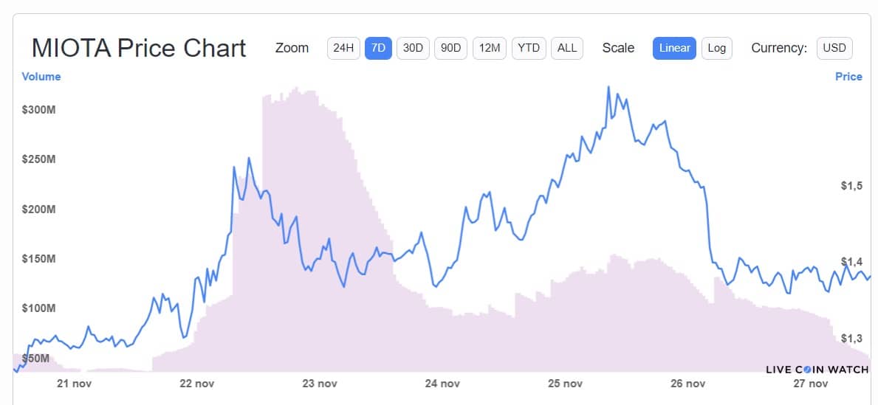Image resolution: width=878 pixels, height=405 pixels.
Task: Display ALL price history
Action: (x=567, y=48)
